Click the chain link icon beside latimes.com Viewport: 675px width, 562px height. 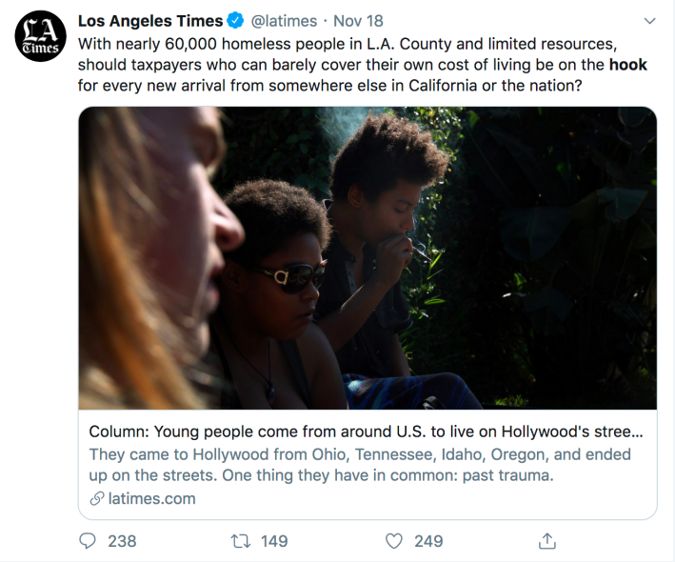pyautogui.click(x=97, y=498)
